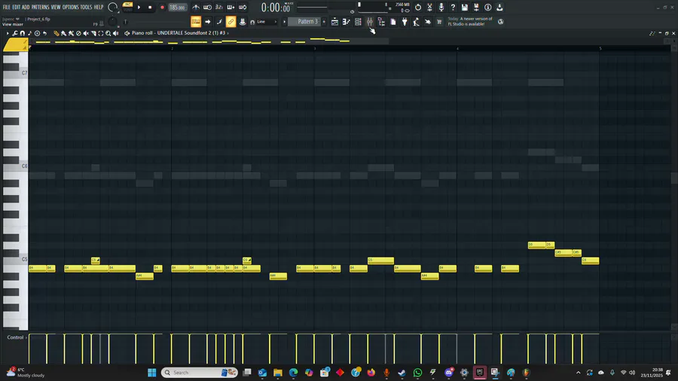The height and width of the screenshot is (381, 678).
Task: Open the Playlist view
Action: coord(334,22)
